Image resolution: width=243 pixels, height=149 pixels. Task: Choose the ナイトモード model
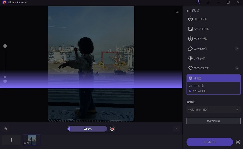pyautogui.click(x=213, y=58)
